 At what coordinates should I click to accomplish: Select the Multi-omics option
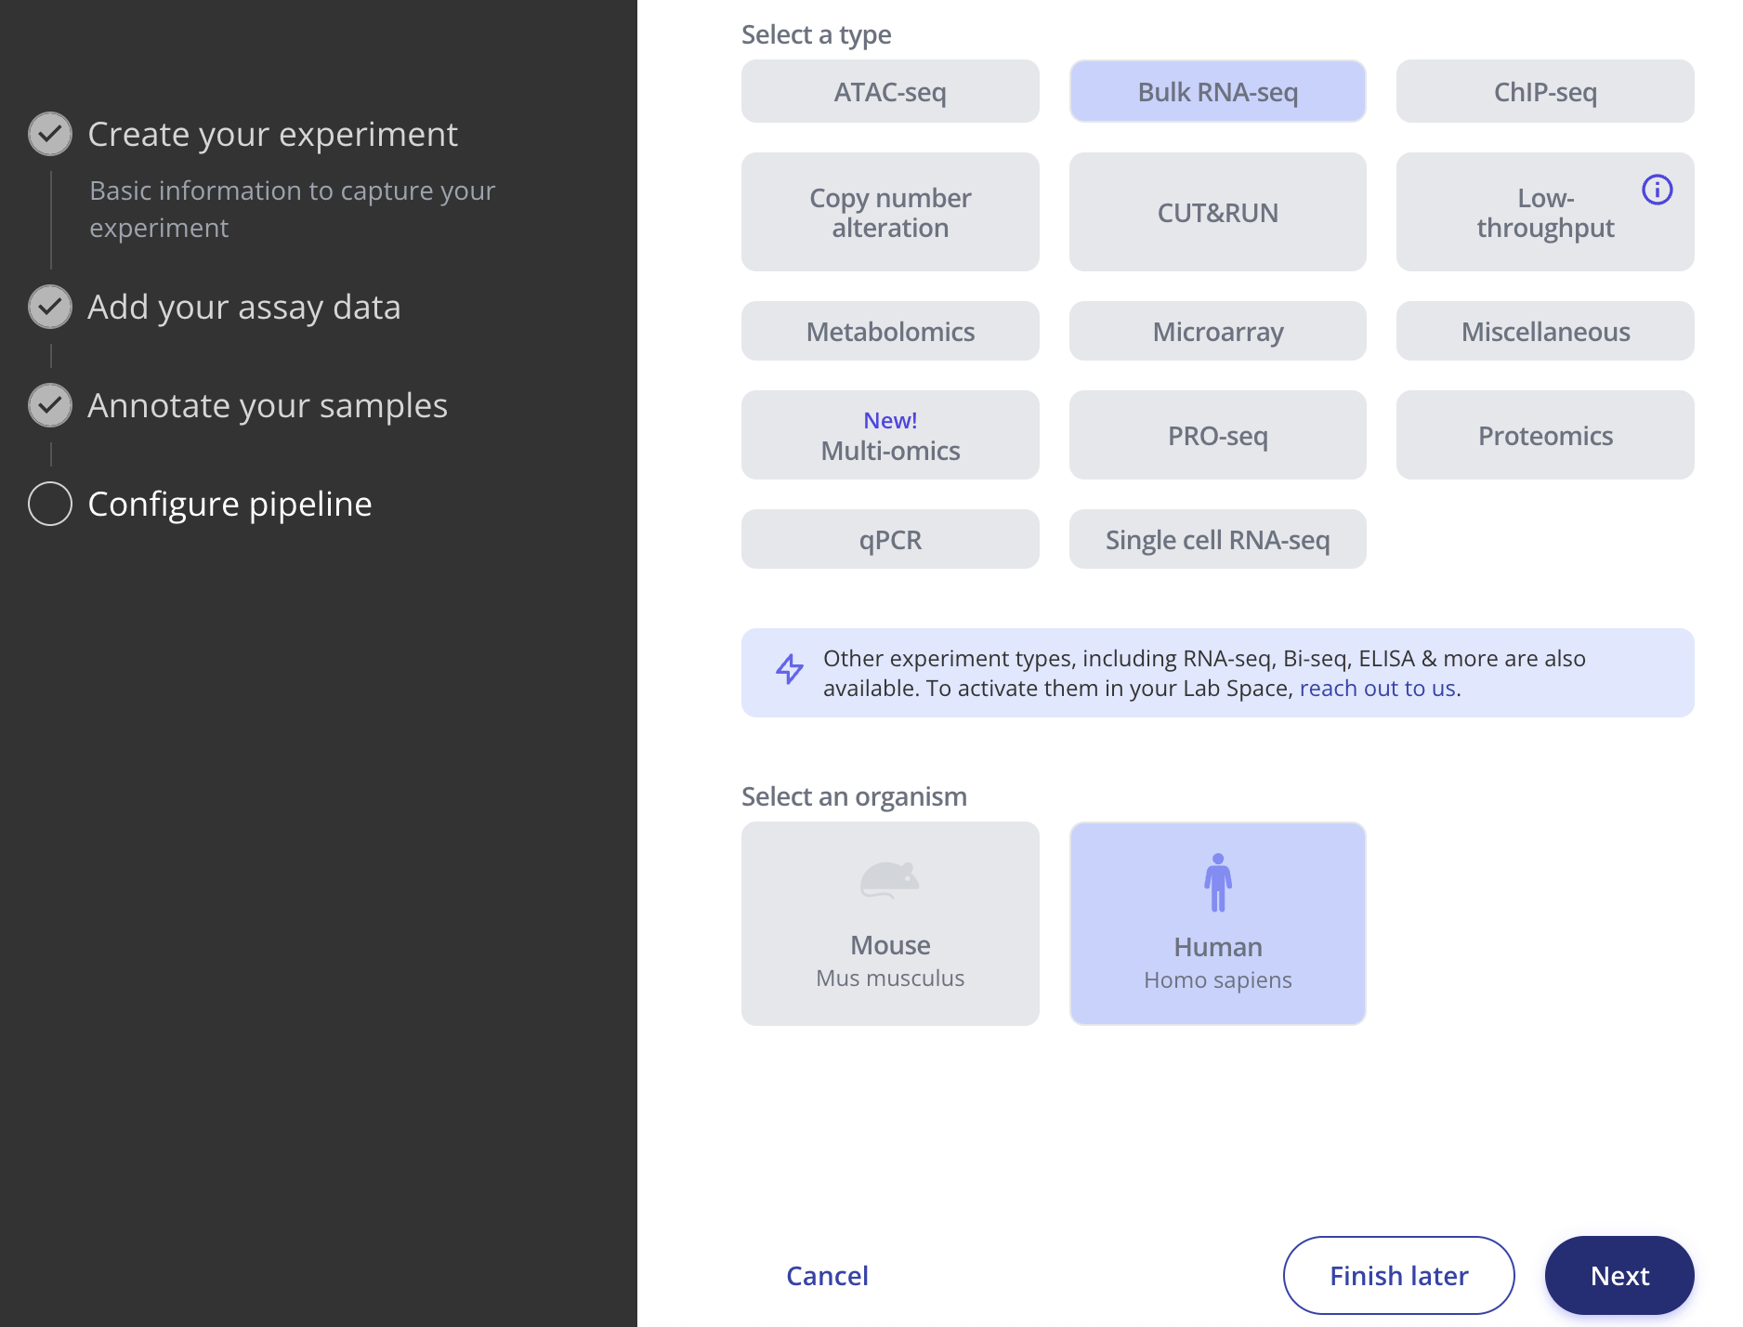[890, 435]
